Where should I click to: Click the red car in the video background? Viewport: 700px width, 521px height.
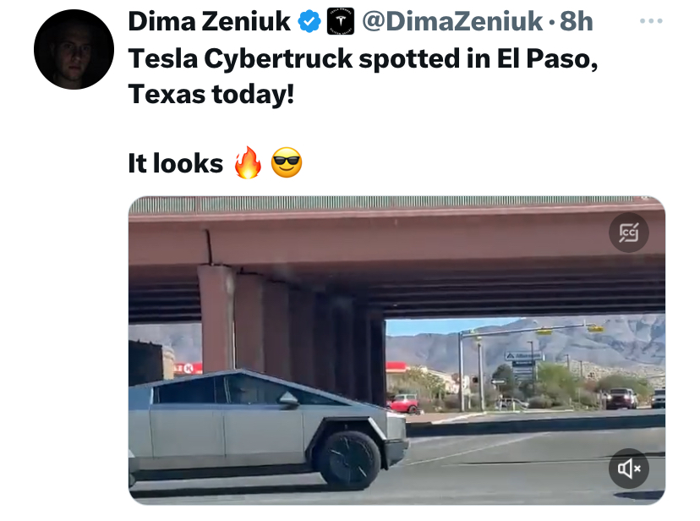(404, 403)
